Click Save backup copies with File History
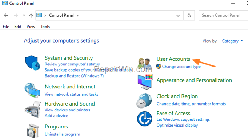The width and height of the screenshot is (248, 139). click(x=88, y=70)
